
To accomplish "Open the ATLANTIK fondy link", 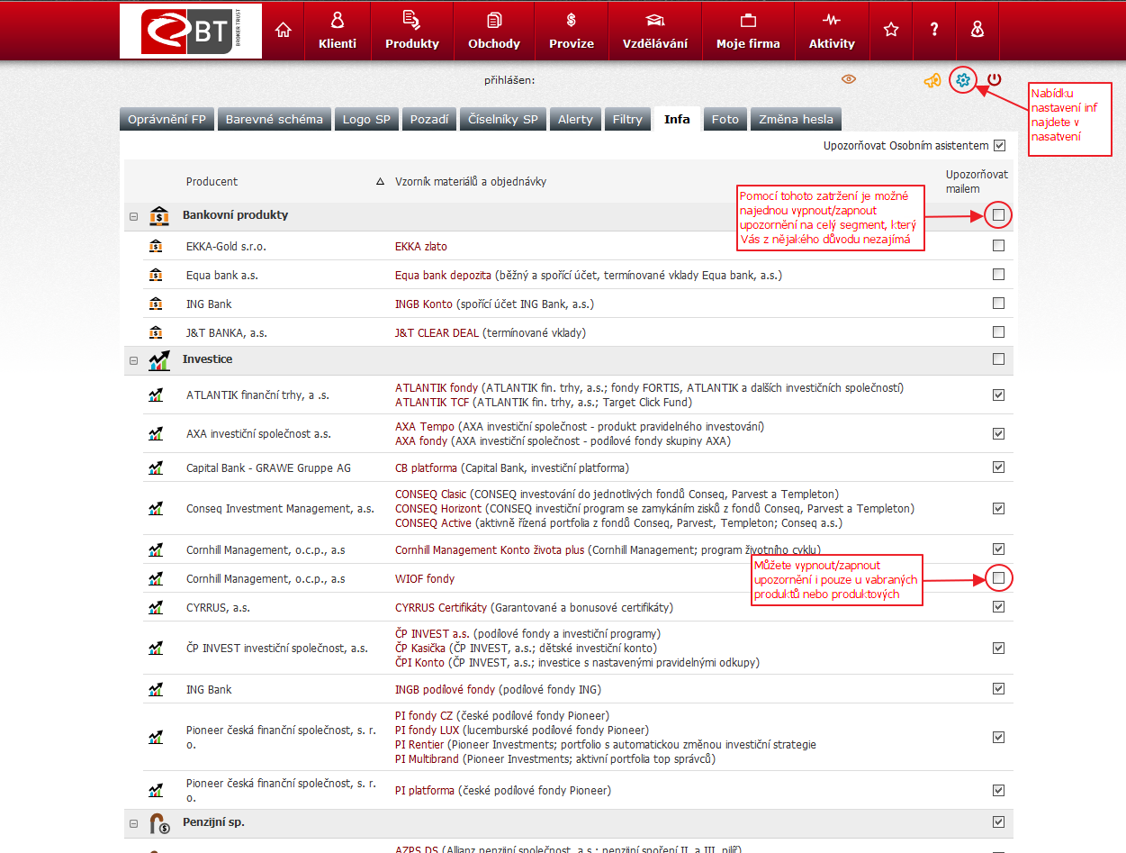I will point(437,388).
